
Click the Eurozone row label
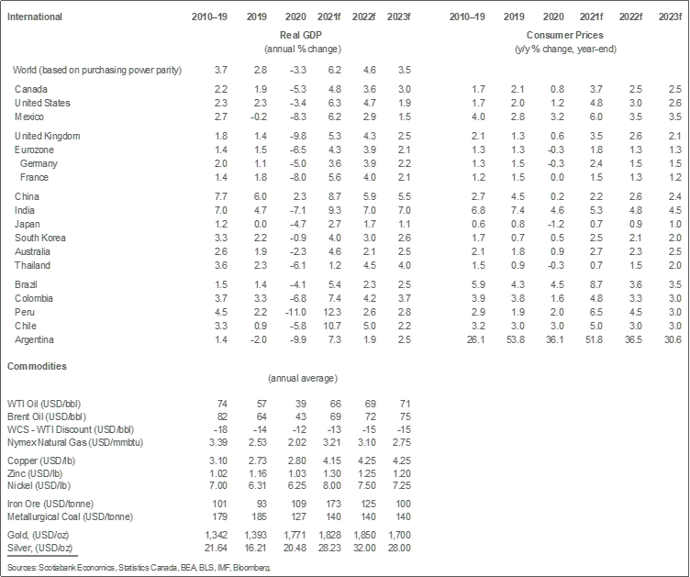coord(36,149)
